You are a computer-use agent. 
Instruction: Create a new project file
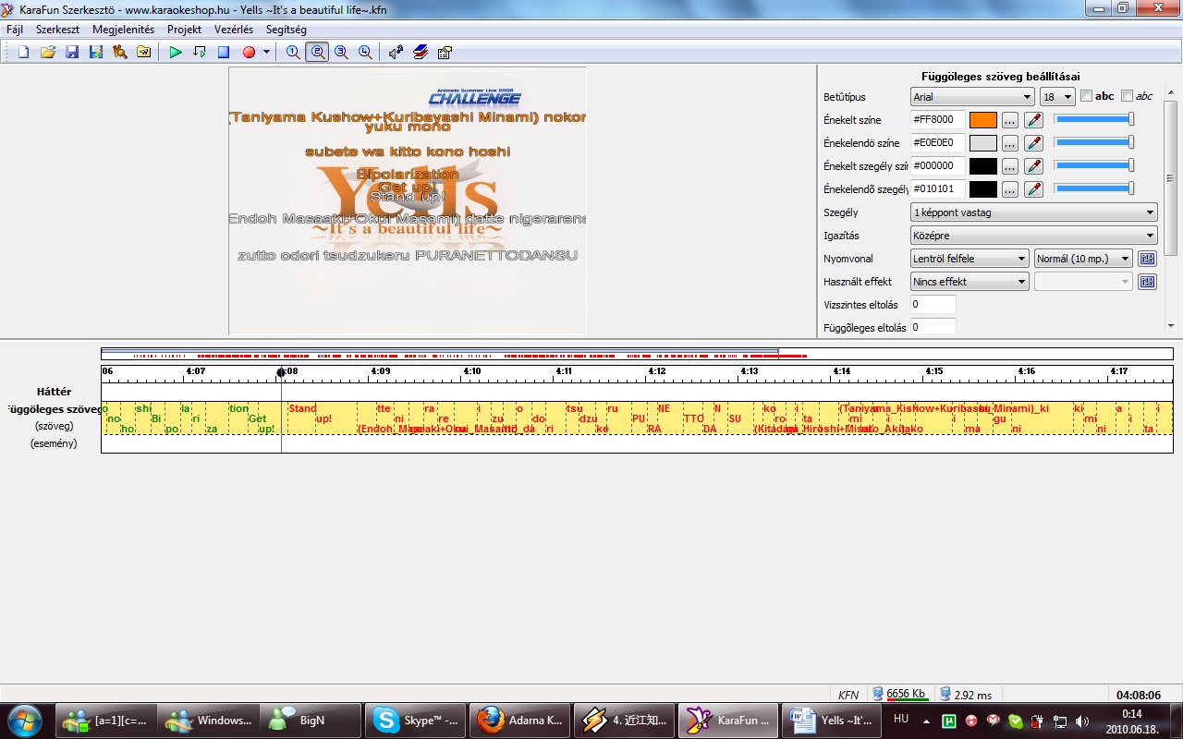pos(24,53)
